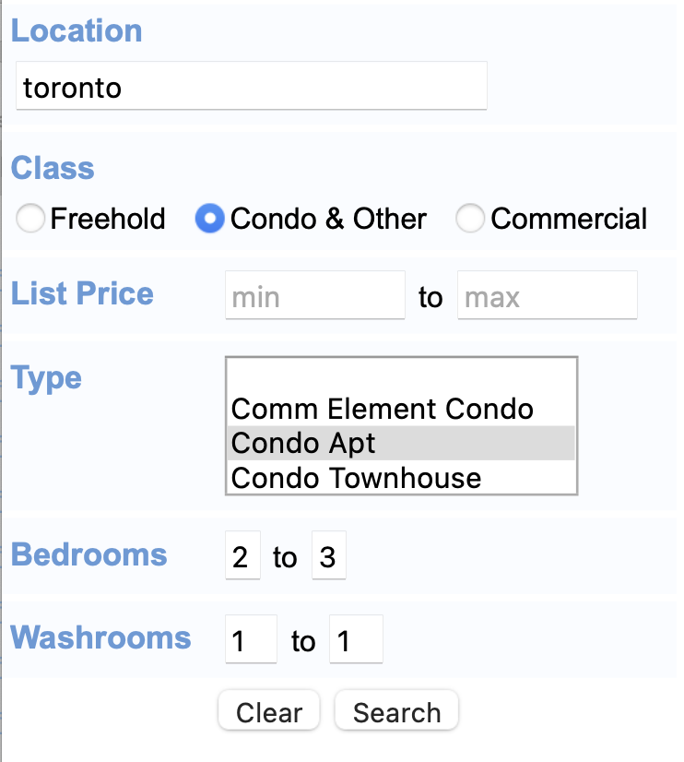Viewport: 684px width, 762px height.
Task: Click the minimum Bedrooms field showing 2
Action: pos(242,556)
